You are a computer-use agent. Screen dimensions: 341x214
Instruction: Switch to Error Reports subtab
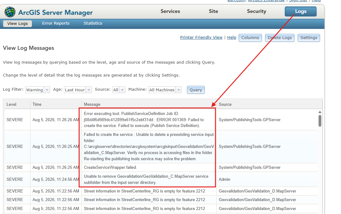click(56, 23)
